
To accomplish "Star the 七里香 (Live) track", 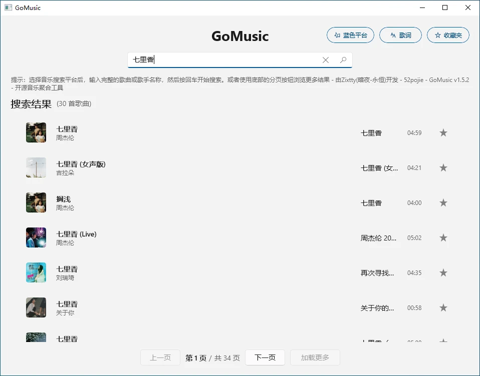I will (x=443, y=238).
